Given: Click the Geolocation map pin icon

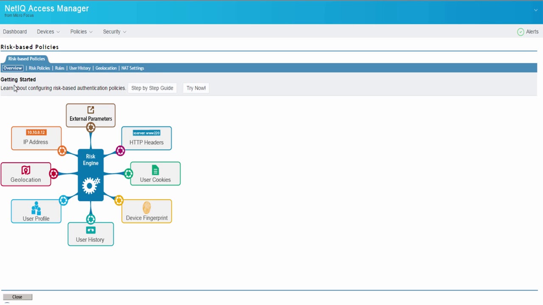Looking at the screenshot, I should point(26,170).
